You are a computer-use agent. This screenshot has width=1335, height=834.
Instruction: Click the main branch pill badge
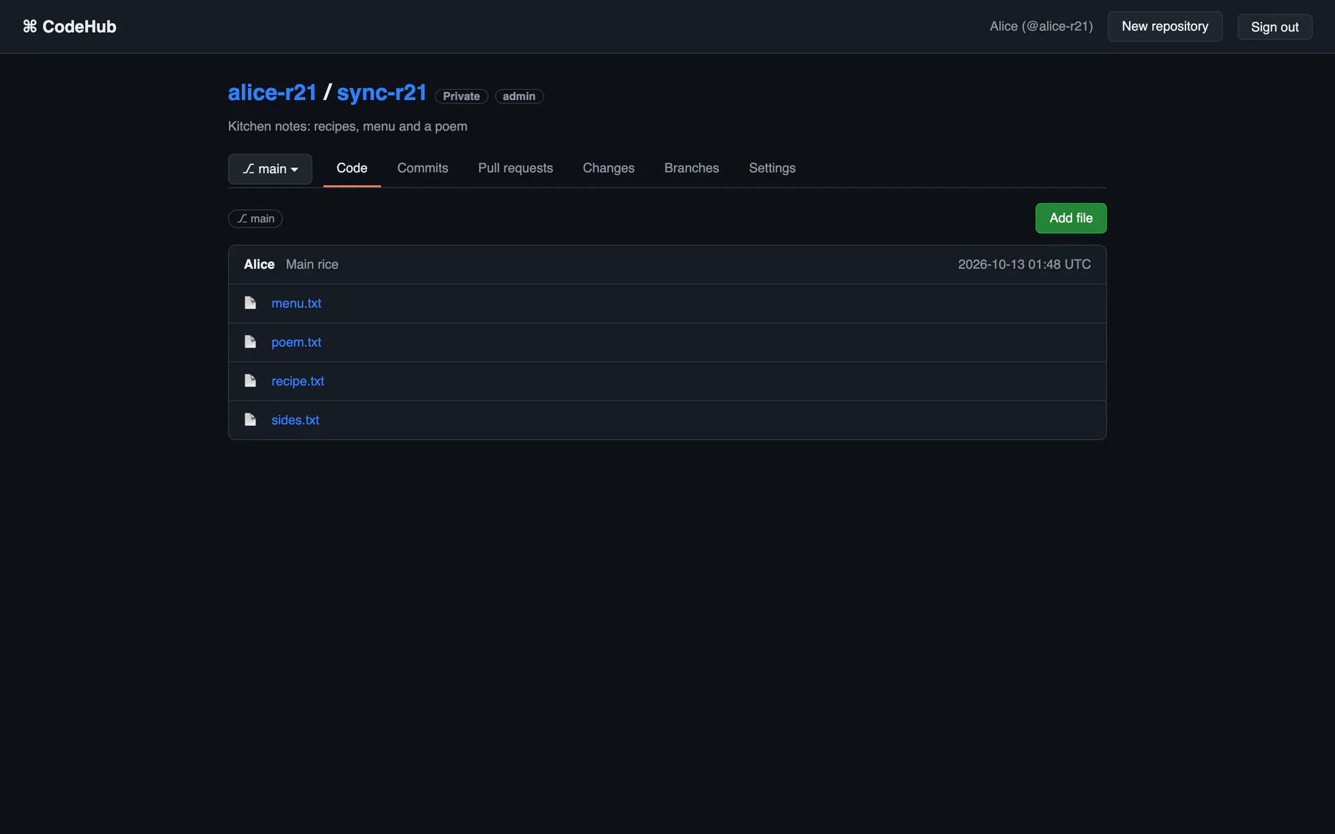(255, 218)
